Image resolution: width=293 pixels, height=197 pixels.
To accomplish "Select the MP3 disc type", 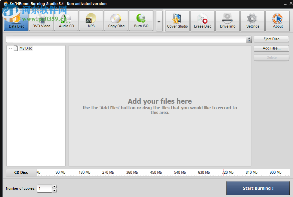I will click(x=91, y=21).
